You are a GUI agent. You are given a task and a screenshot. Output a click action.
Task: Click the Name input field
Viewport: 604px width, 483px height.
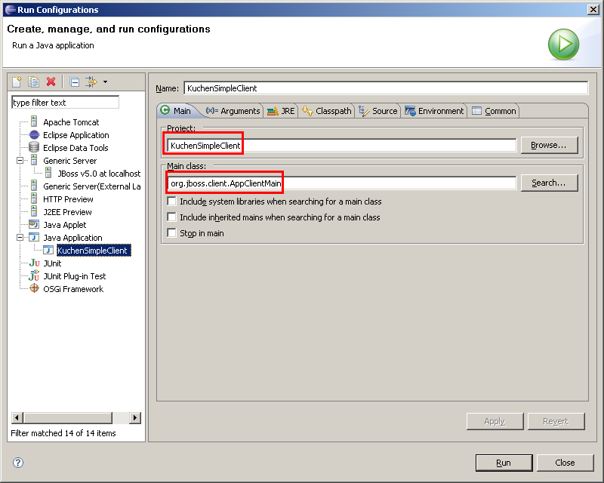(x=386, y=88)
